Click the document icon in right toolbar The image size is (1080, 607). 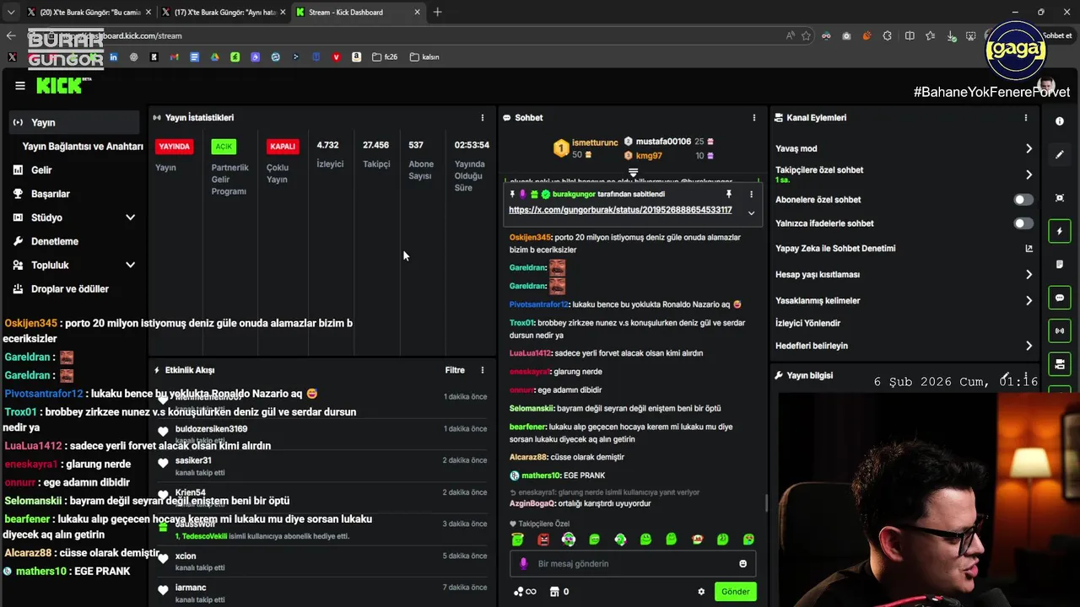1060,264
